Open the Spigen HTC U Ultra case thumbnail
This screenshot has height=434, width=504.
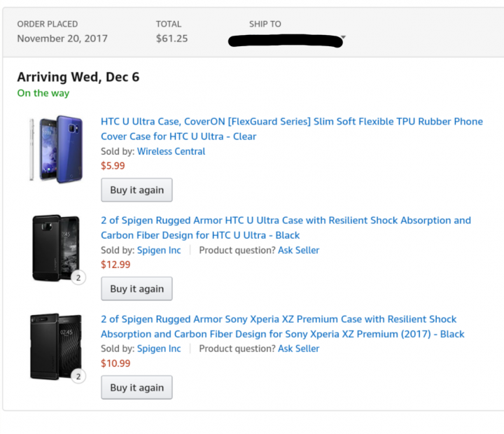(x=56, y=248)
